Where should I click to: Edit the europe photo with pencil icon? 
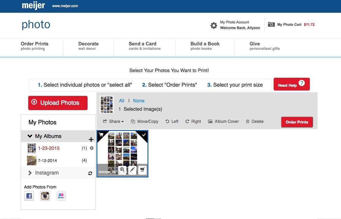(132, 170)
